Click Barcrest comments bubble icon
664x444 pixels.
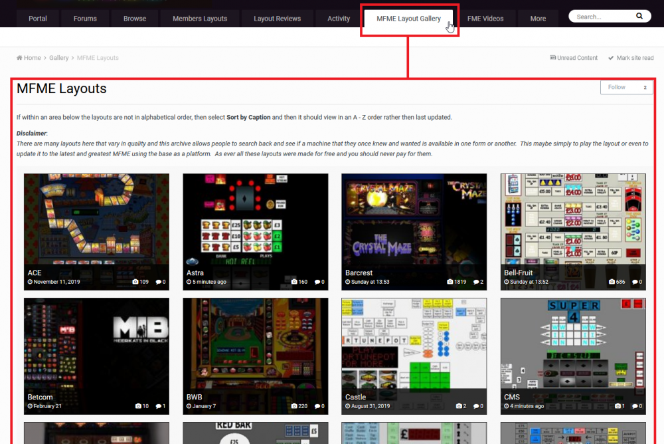476,282
